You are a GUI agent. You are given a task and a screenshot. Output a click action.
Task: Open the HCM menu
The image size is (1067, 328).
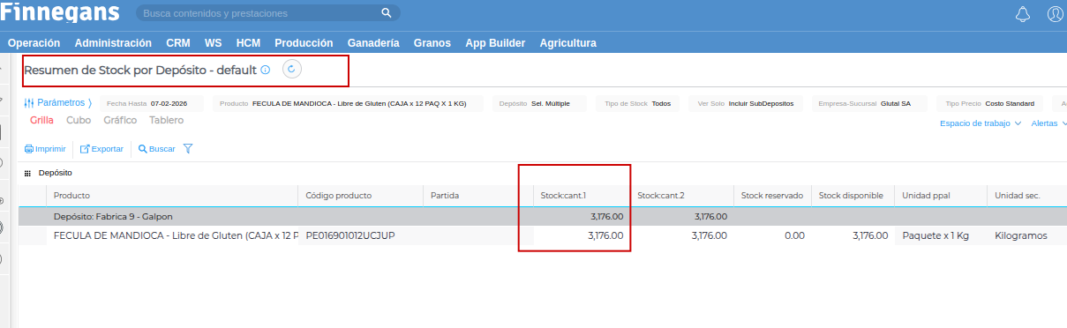click(x=248, y=42)
